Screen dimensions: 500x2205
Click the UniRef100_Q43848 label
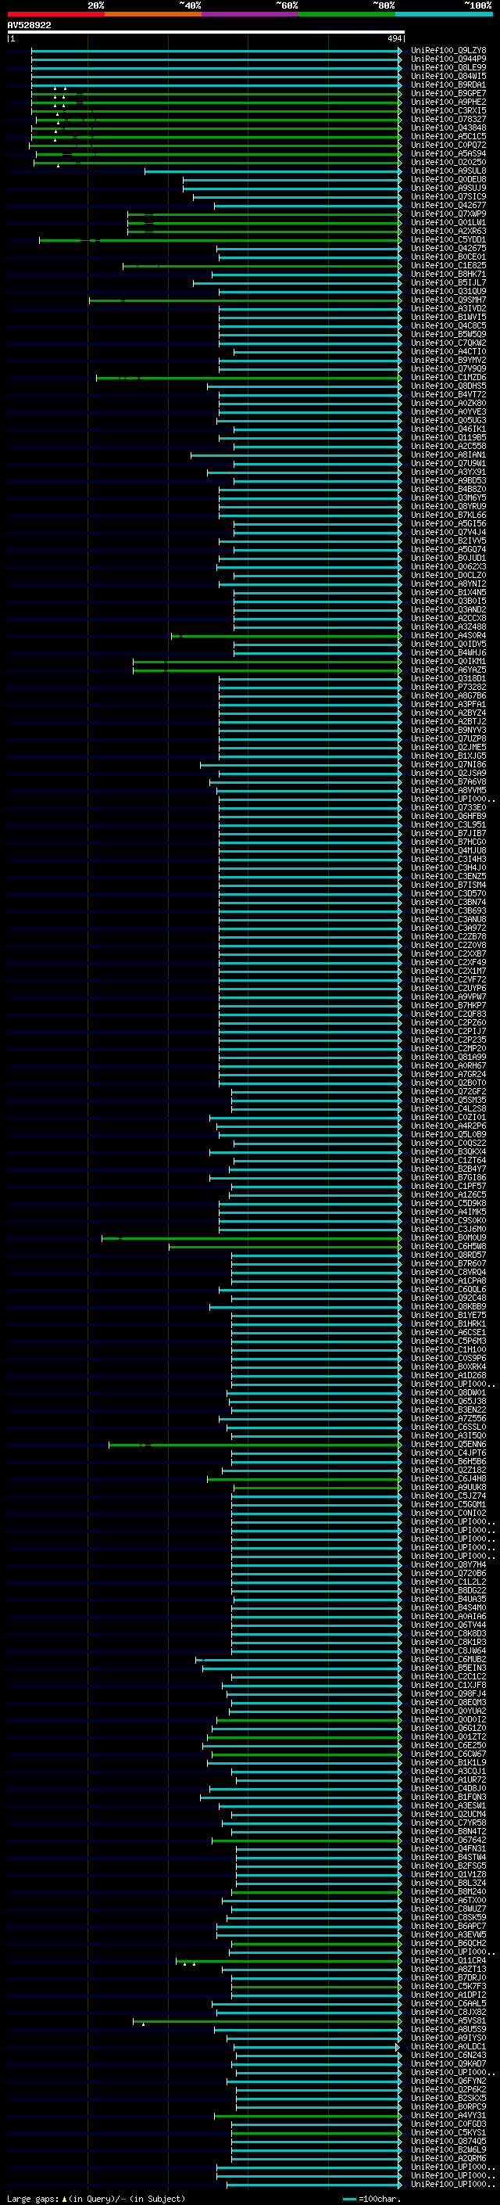[x=448, y=127]
